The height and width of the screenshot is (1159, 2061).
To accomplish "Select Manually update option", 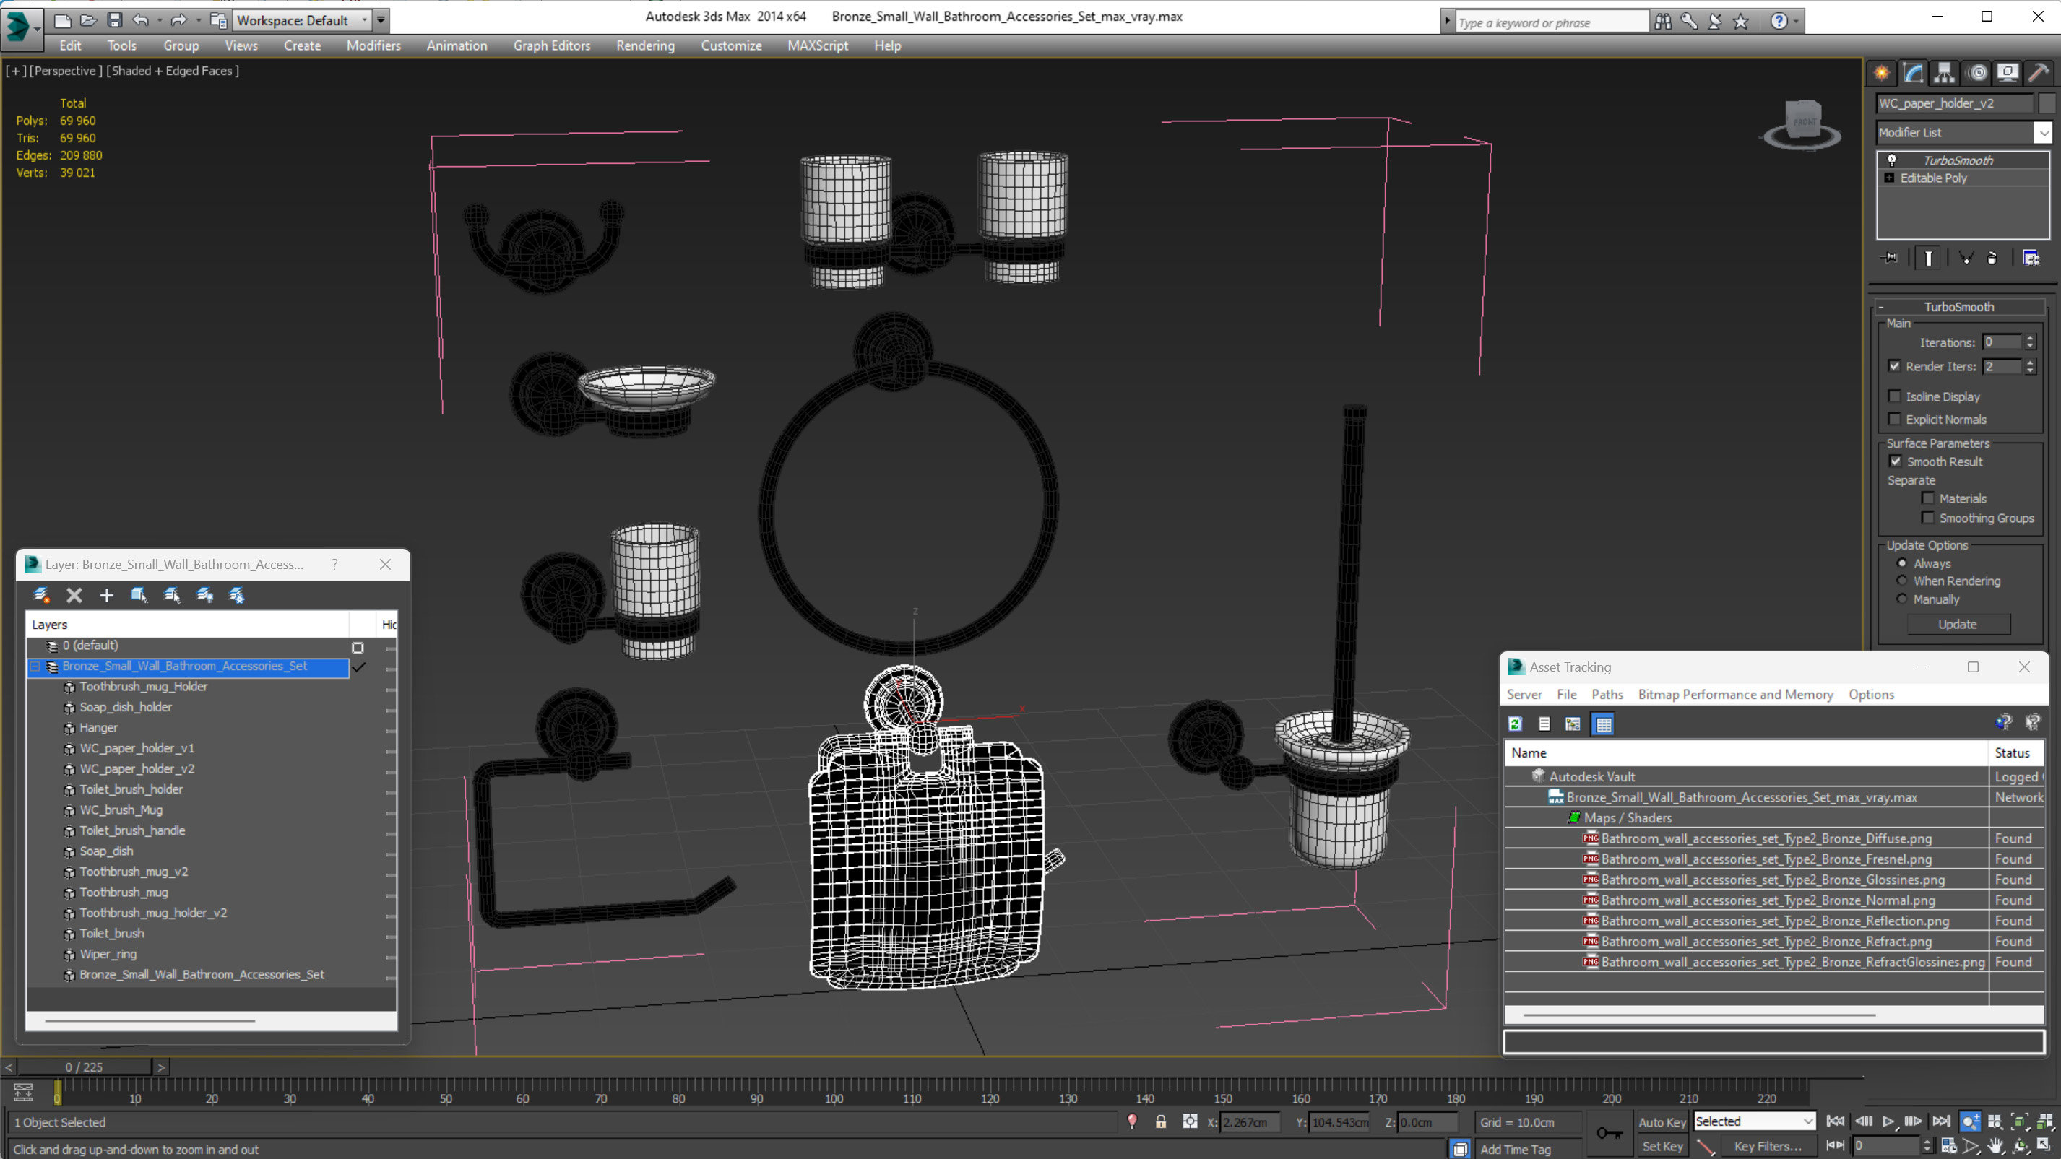I will (1903, 599).
